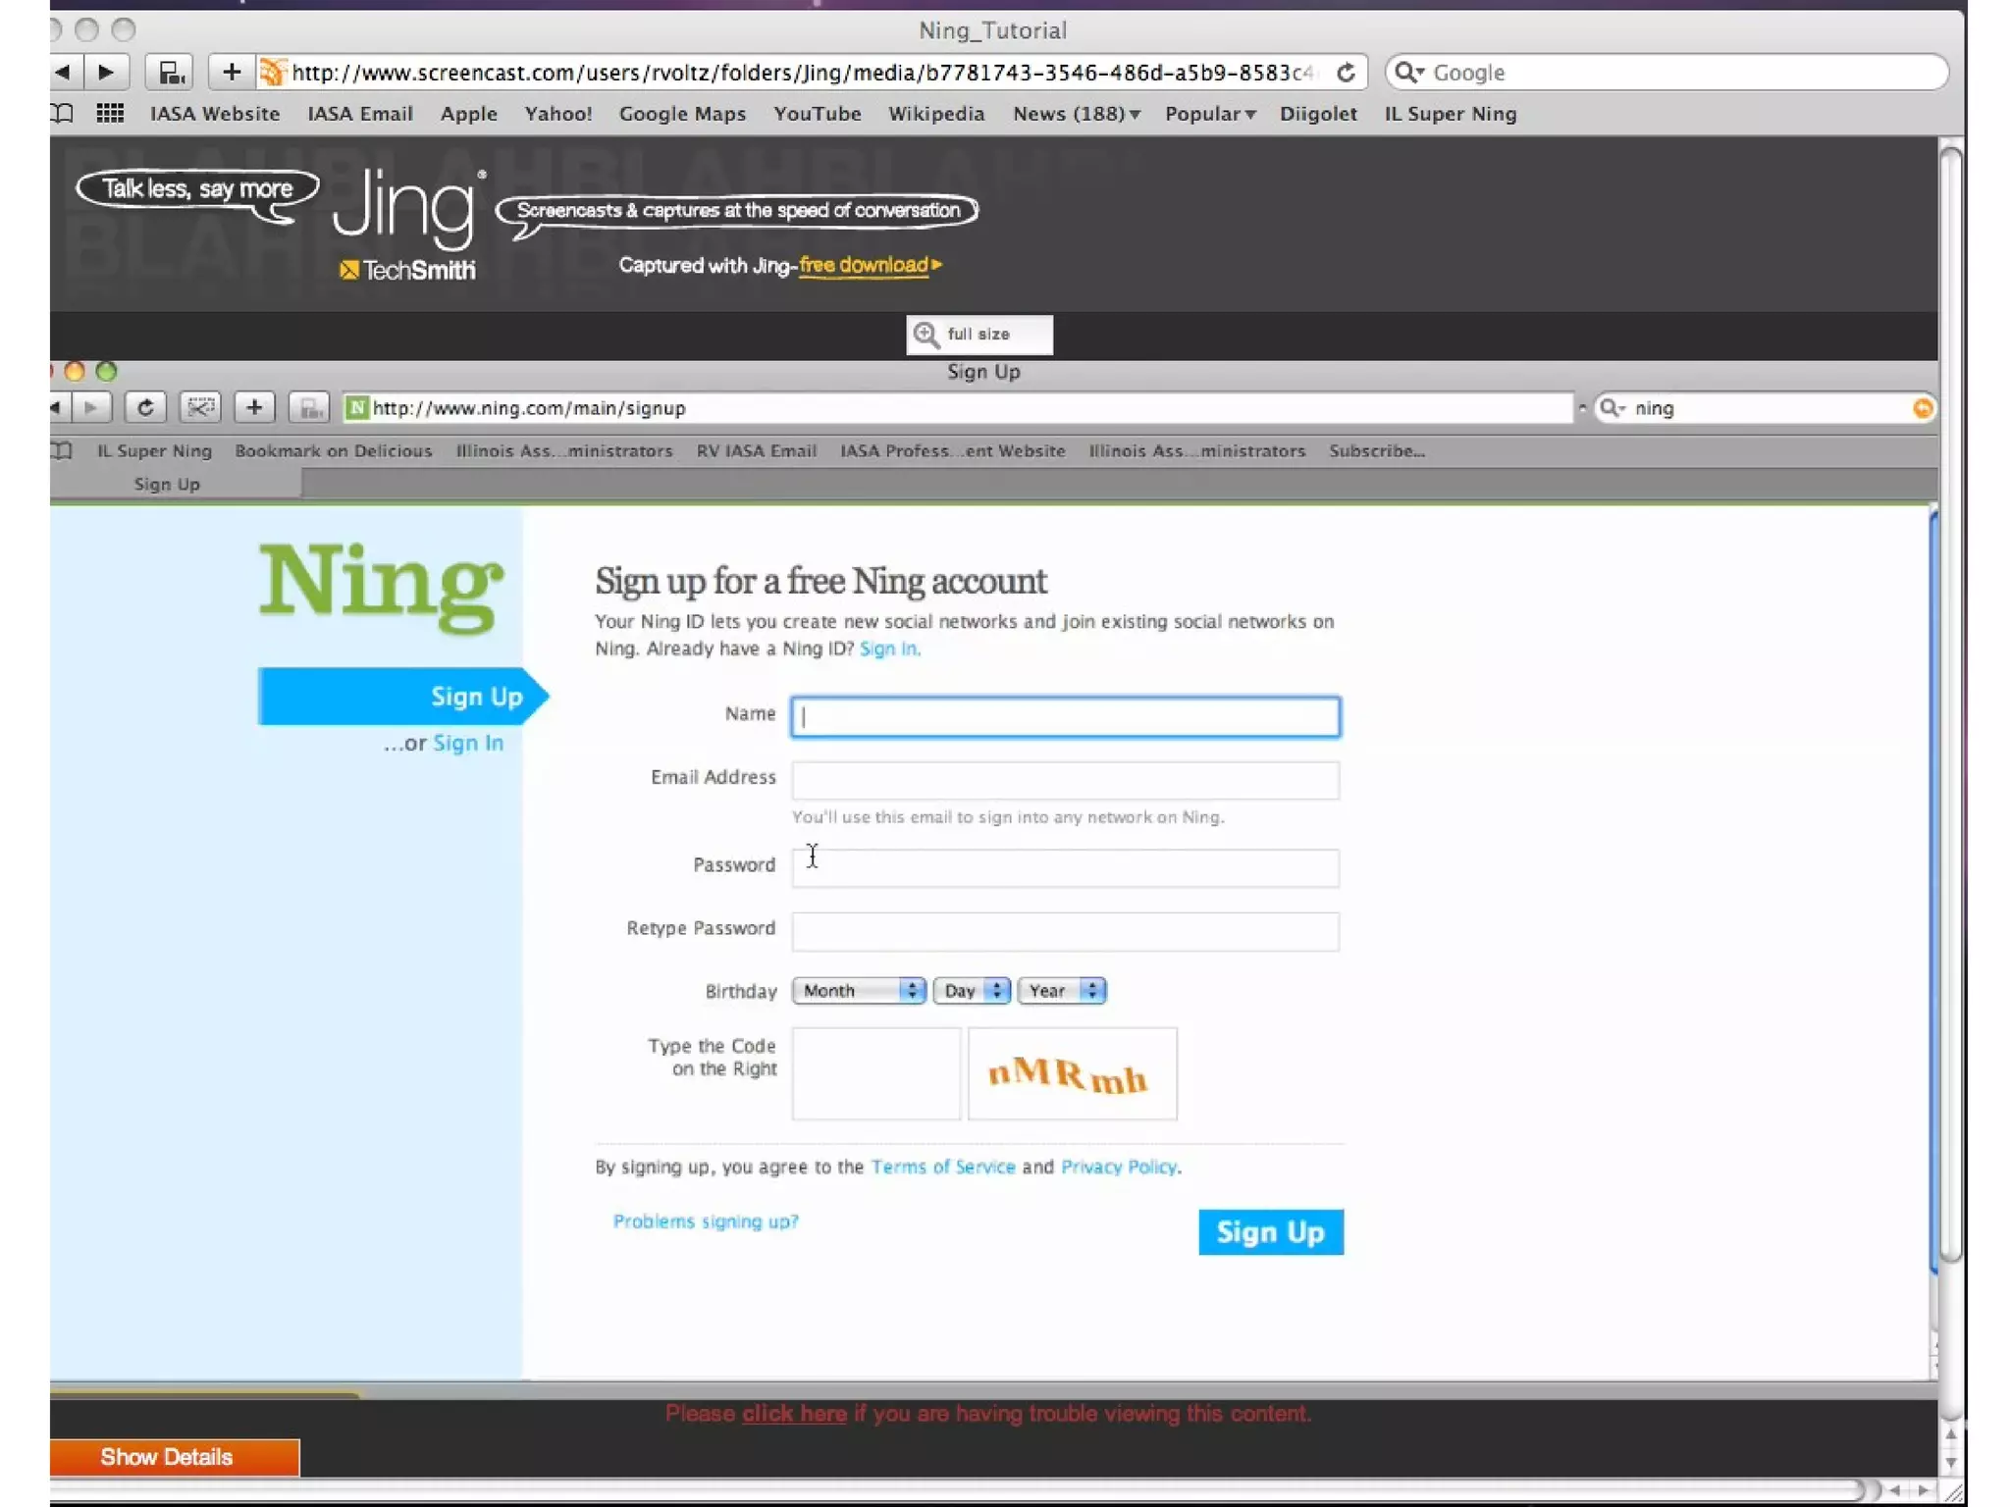Screen dimensions: 2010x1507
Task: Open the YouTube bookmark
Action: [x=817, y=114]
